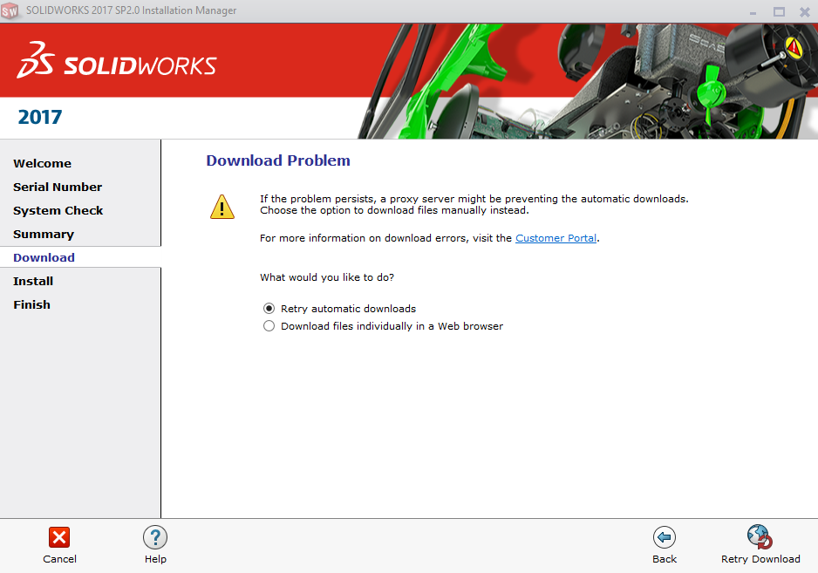Maximize the Installation Manager window
The height and width of the screenshot is (573, 818).
tap(779, 11)
